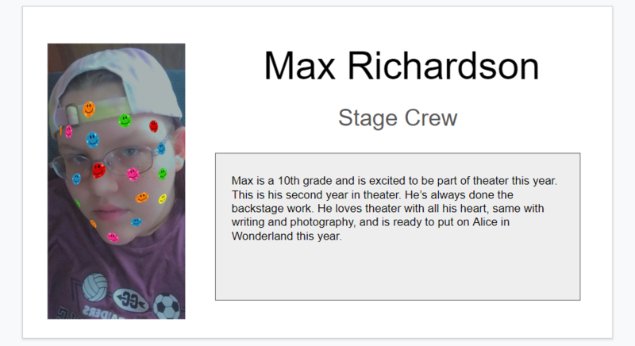Click the soccer ball graphic on the shirt
635x346 pixels.
[167, 306]
